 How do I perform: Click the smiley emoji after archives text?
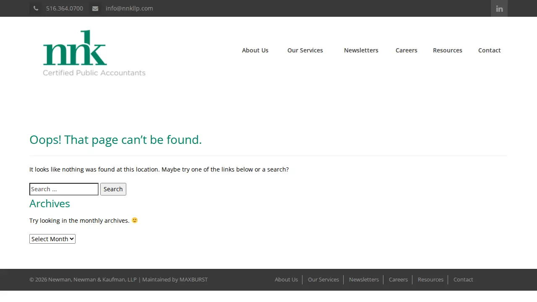135,220
